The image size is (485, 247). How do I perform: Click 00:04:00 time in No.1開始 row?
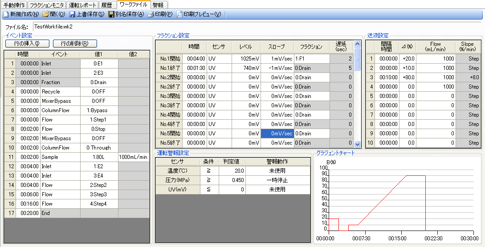pos(195,59)
